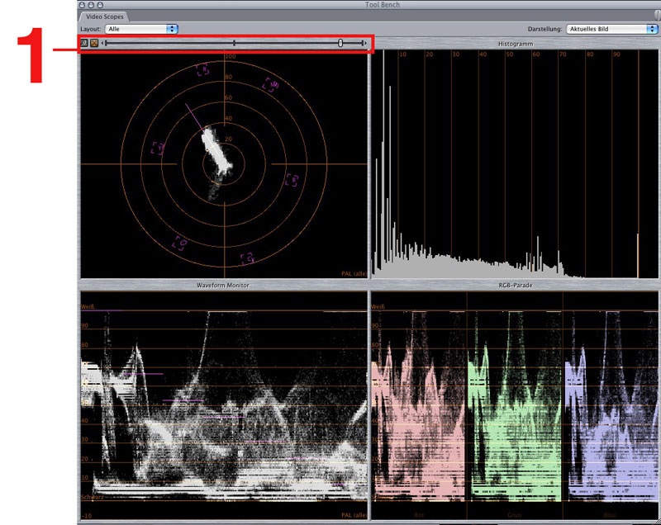Click the left arrow of the brightness slider

point(103,43)
